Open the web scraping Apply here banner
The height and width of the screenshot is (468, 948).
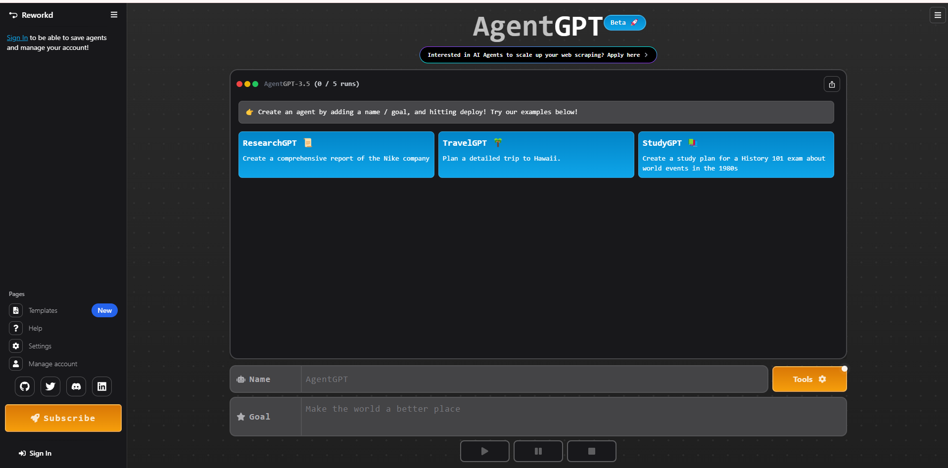pyautogui.click(x=538, y=55)
